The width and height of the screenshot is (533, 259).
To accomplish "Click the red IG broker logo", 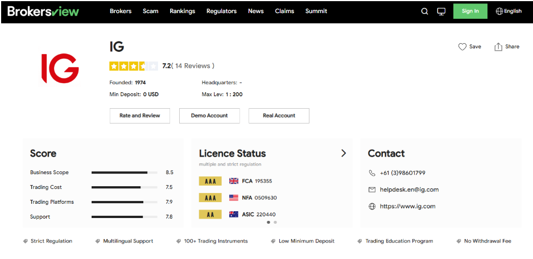I will (x=60, y=68).
